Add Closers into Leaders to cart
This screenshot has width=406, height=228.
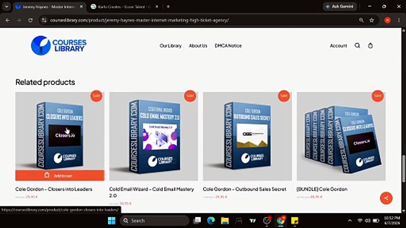60,175
